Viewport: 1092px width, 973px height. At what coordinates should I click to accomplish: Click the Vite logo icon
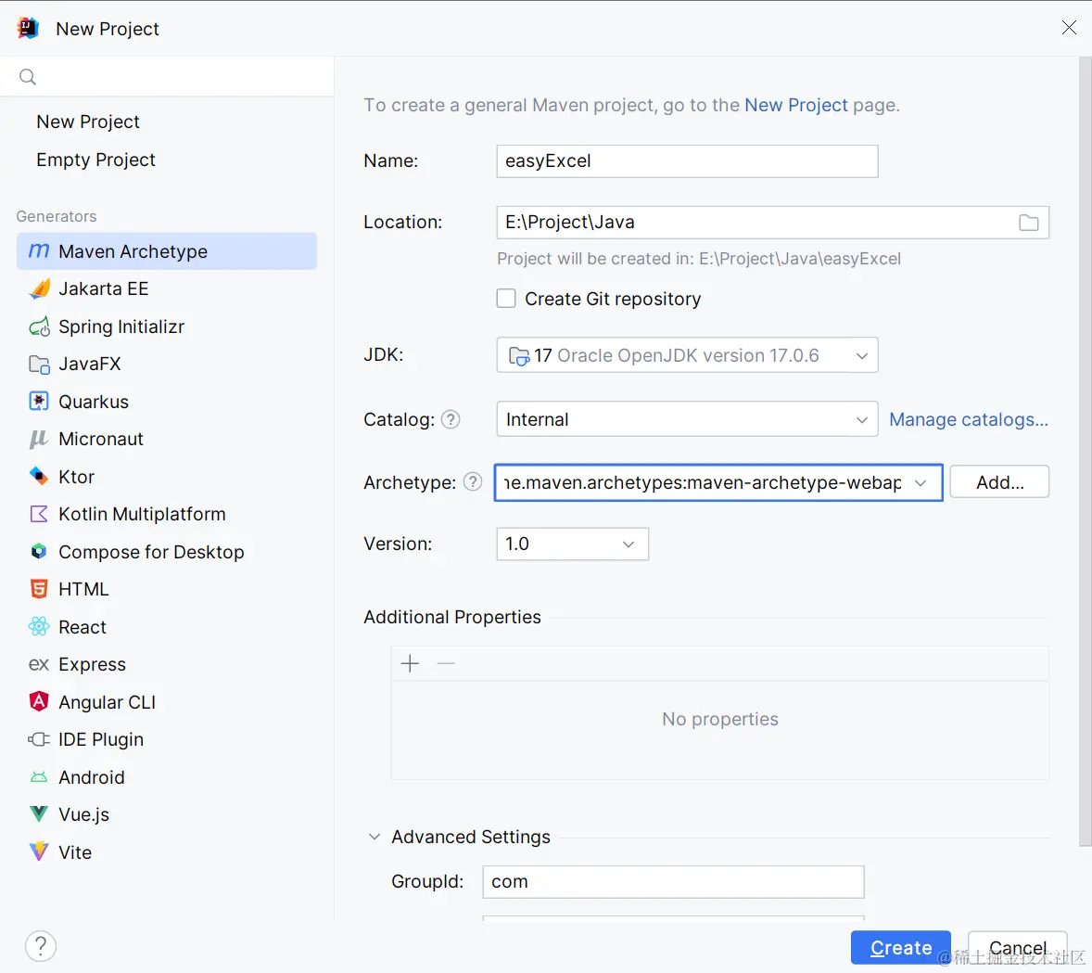click(x=39, y=851)
